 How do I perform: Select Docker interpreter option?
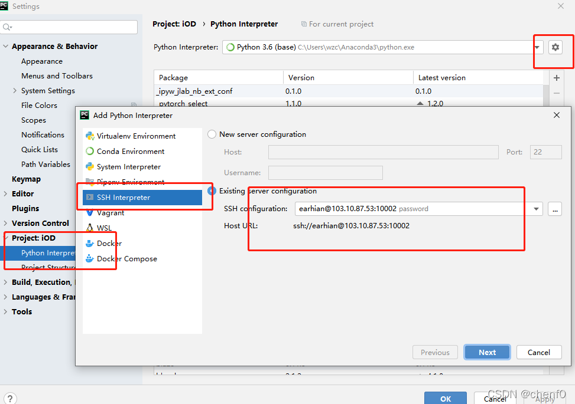[x=142, y=244]
